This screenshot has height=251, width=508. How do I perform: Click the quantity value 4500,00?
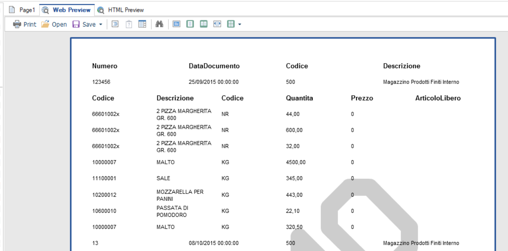tap(296, 163)
